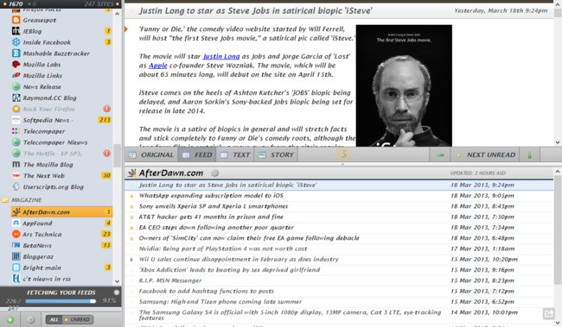The width and height of the screenshot is (562, 327).
Task: Open the sidebar settings gear
Action: (31, 319)
